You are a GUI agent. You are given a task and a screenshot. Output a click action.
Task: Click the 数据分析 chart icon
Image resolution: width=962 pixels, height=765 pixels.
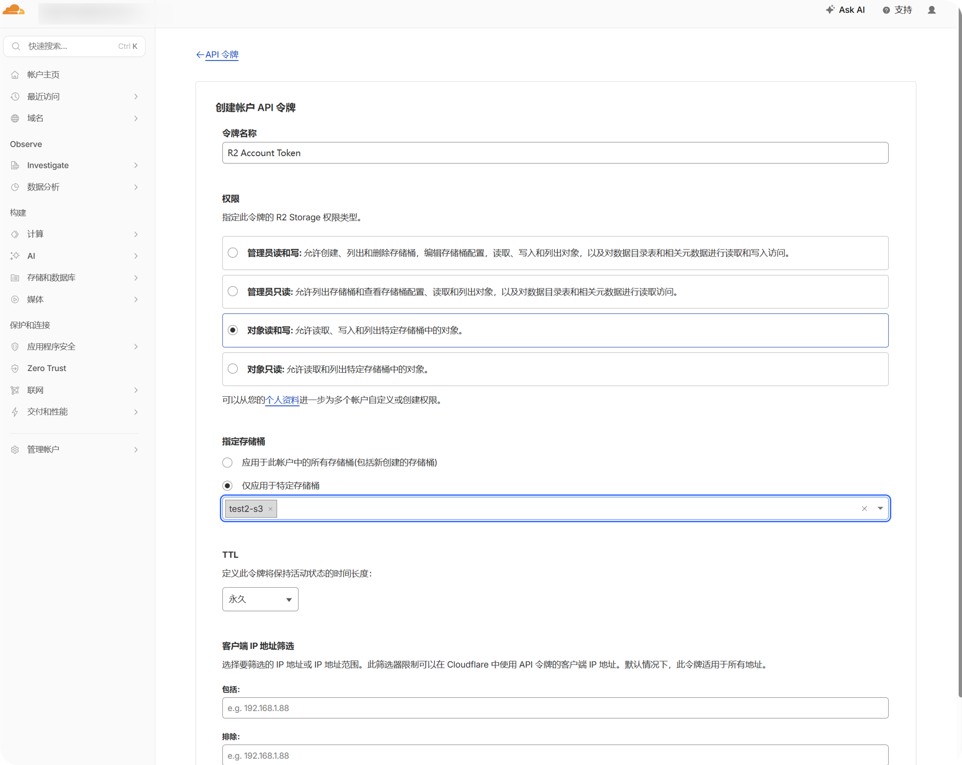[15, 187]
